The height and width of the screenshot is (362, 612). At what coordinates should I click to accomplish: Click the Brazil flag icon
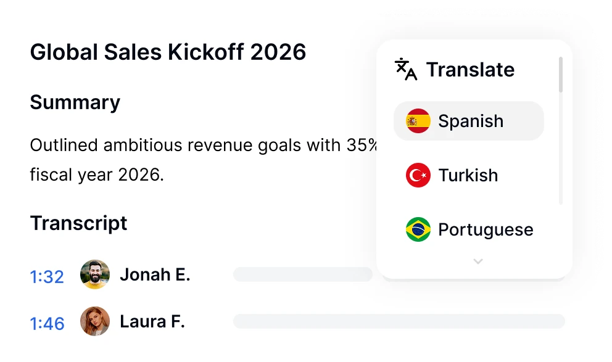[x=418, y=229]
